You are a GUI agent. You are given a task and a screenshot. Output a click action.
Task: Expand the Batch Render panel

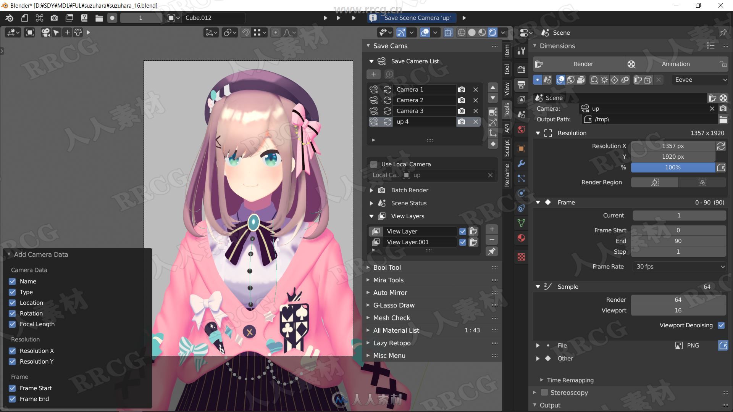point(373,190)
